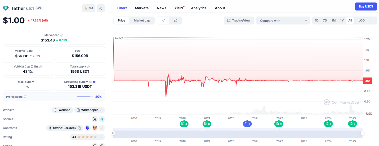Open the blue flag marker with 8
This screenshot has height=146, width=379.
point(247,123)
